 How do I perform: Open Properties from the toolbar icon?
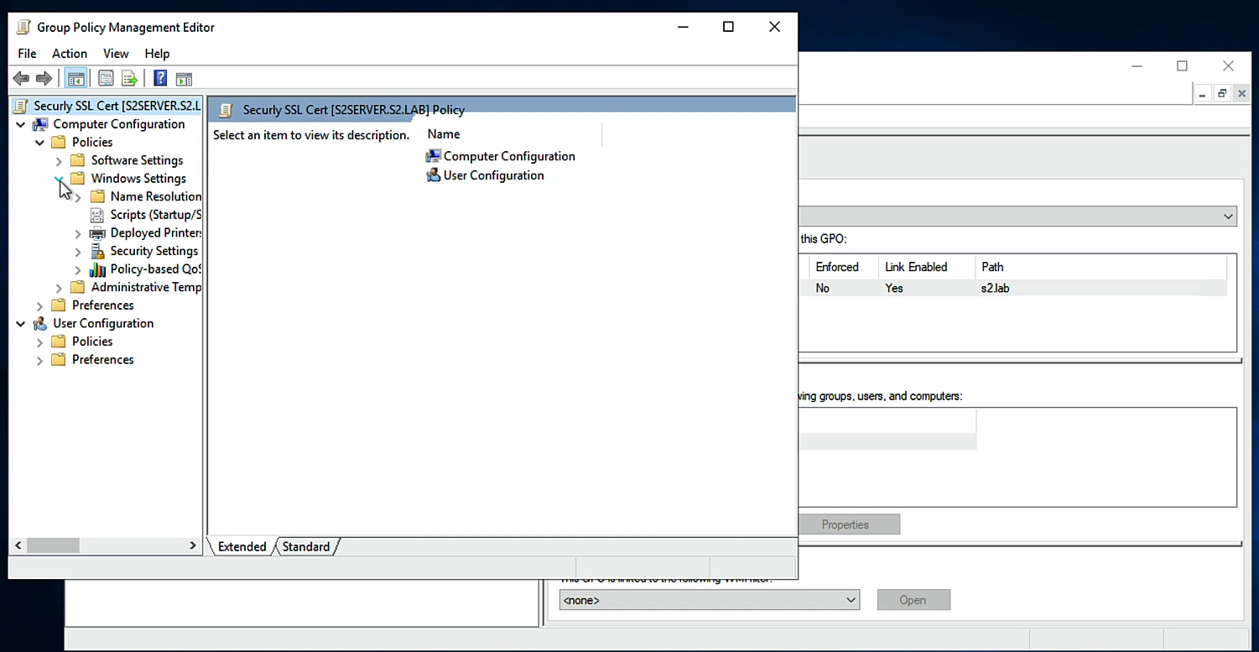pos(106,79)
